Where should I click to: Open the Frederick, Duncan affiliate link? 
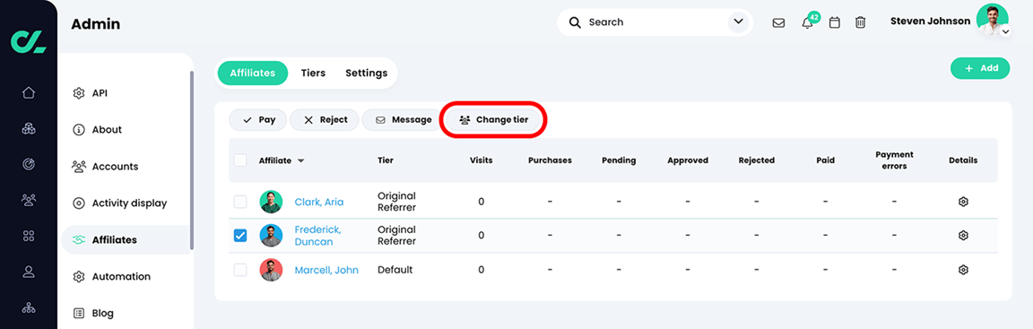point(318,236)
